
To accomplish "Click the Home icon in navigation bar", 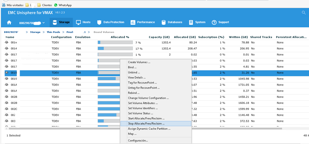I will tap(9, 22).
